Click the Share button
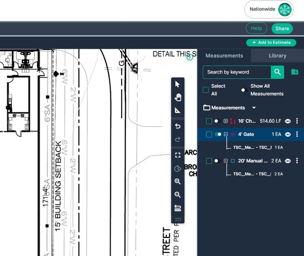 (282, 29)
